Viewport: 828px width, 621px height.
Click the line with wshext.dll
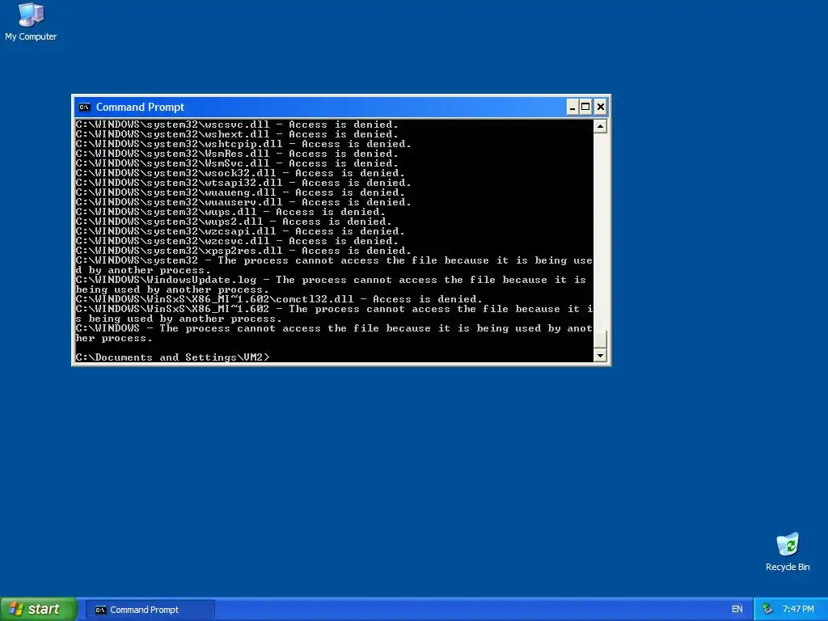click(x=237, y=134)
